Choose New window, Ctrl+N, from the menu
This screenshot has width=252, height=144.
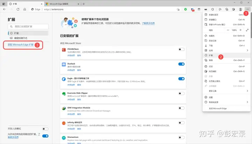(x=226, y=20)
